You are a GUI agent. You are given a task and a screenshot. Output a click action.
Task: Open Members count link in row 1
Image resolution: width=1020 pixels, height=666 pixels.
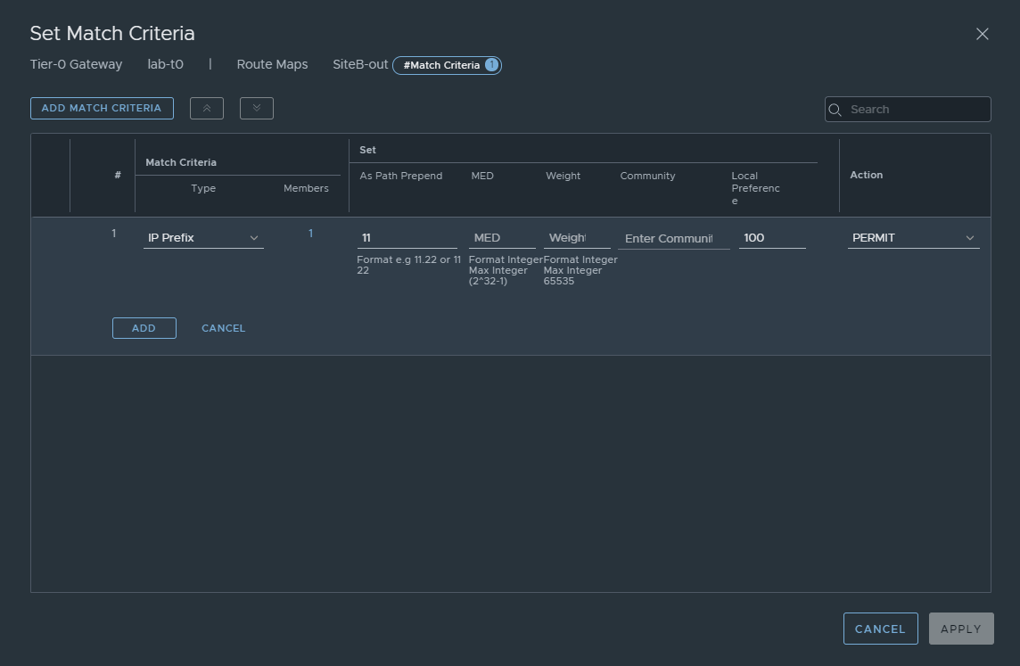tap(311, 233)
